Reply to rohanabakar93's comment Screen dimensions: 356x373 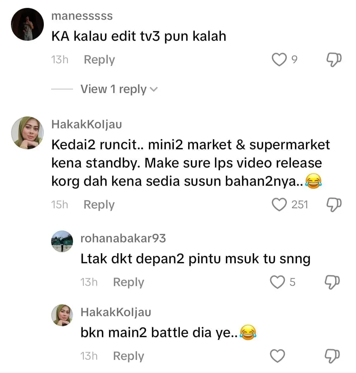128,282
